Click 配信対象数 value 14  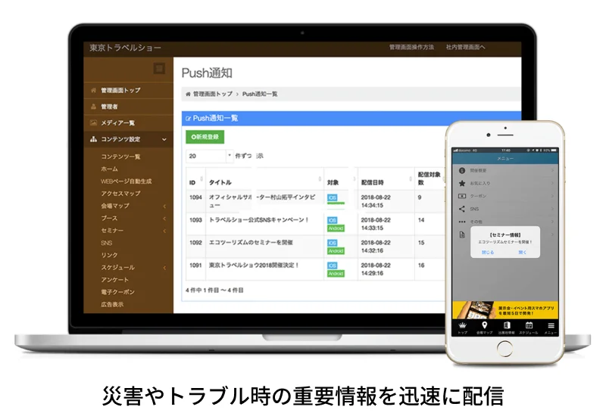(421, 220)
